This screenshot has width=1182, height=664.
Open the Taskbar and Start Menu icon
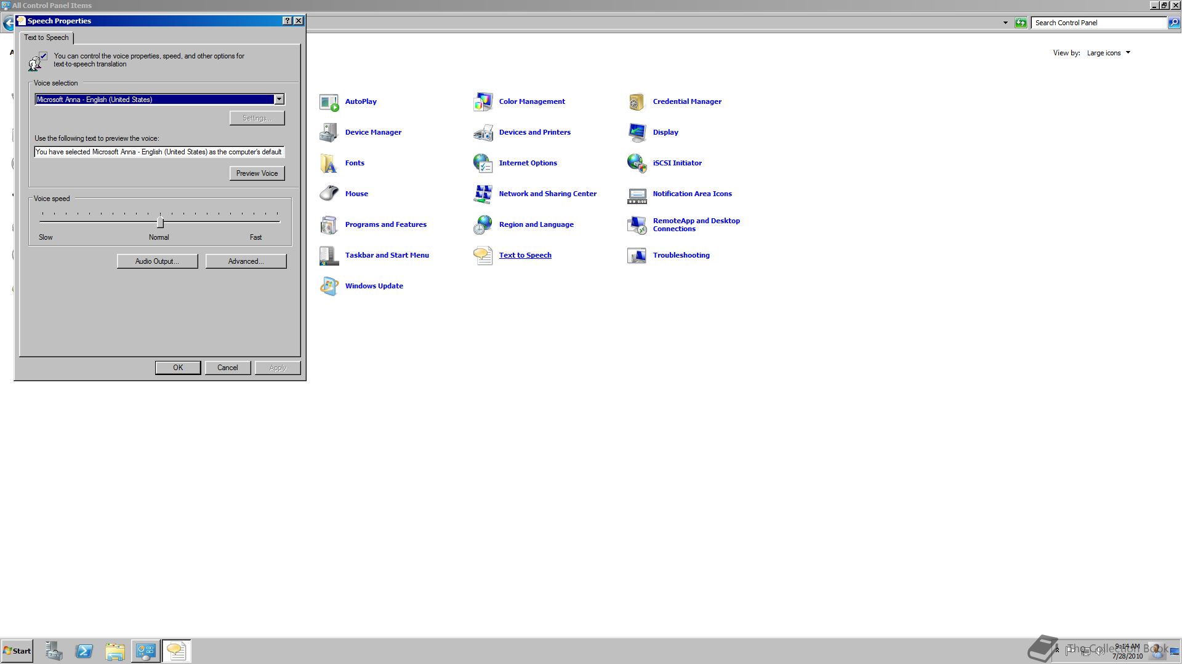coord(329,256)
